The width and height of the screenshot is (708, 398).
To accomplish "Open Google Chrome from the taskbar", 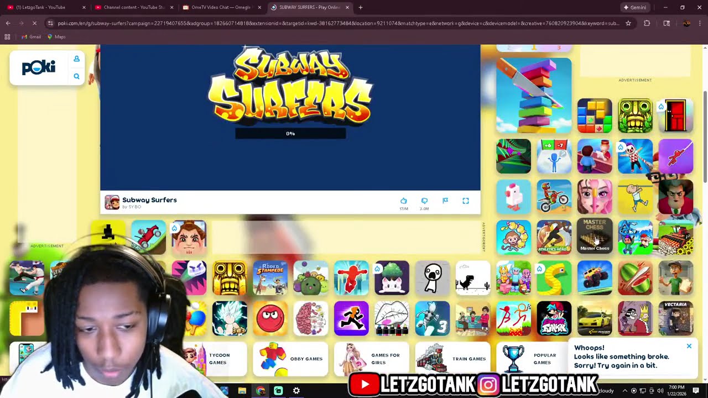I will click(x=261, y=391).
